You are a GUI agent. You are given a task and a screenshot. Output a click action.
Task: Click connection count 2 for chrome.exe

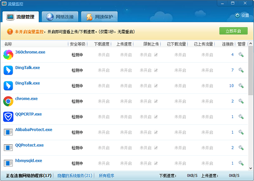pyautogui.click(x=232, y=101)
